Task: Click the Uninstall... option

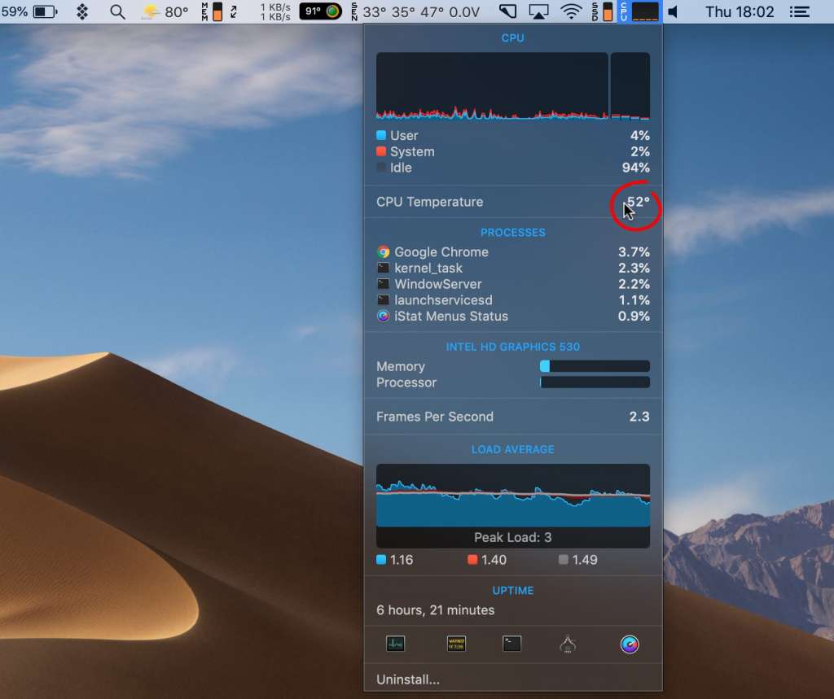Action: (407, 679)
